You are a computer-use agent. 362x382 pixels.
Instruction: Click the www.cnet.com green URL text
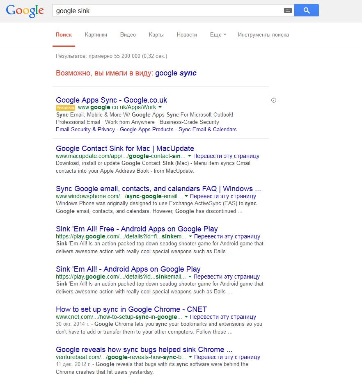119,317
